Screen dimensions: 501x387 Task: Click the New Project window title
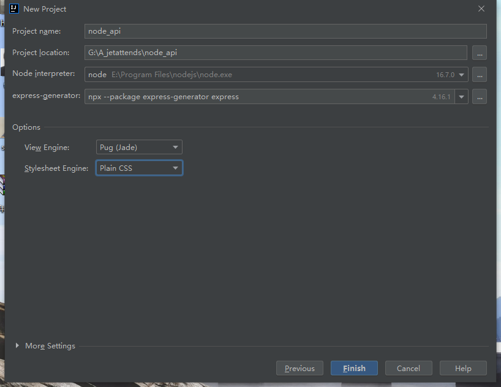coord(45,9)
